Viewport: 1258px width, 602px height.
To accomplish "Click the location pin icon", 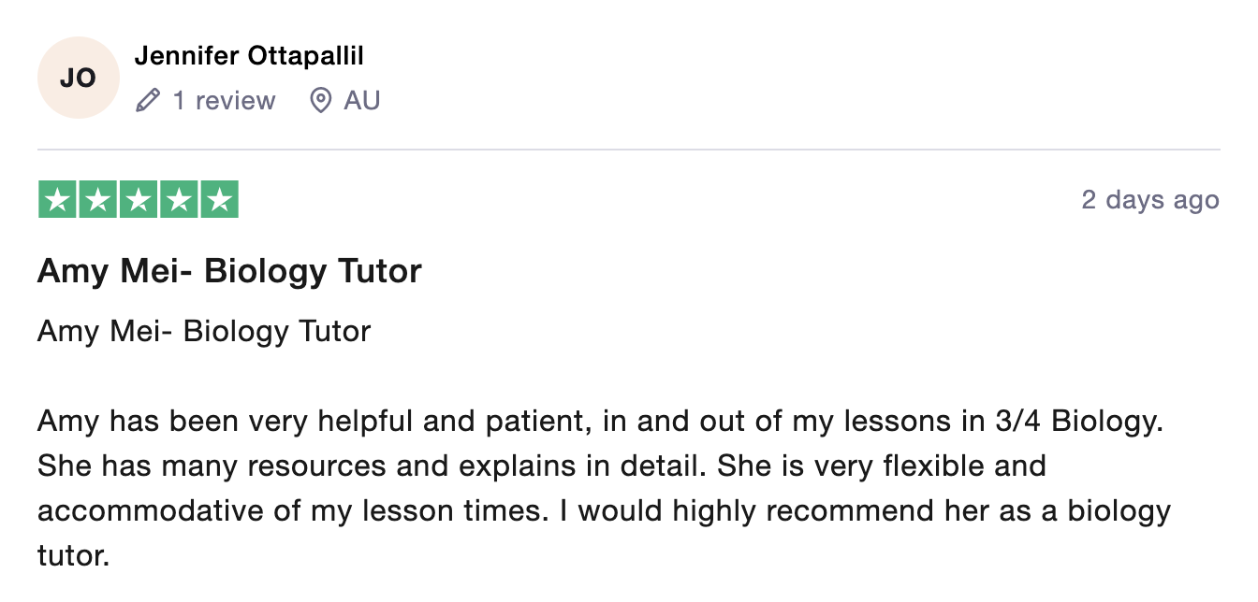I will (320, 101).
